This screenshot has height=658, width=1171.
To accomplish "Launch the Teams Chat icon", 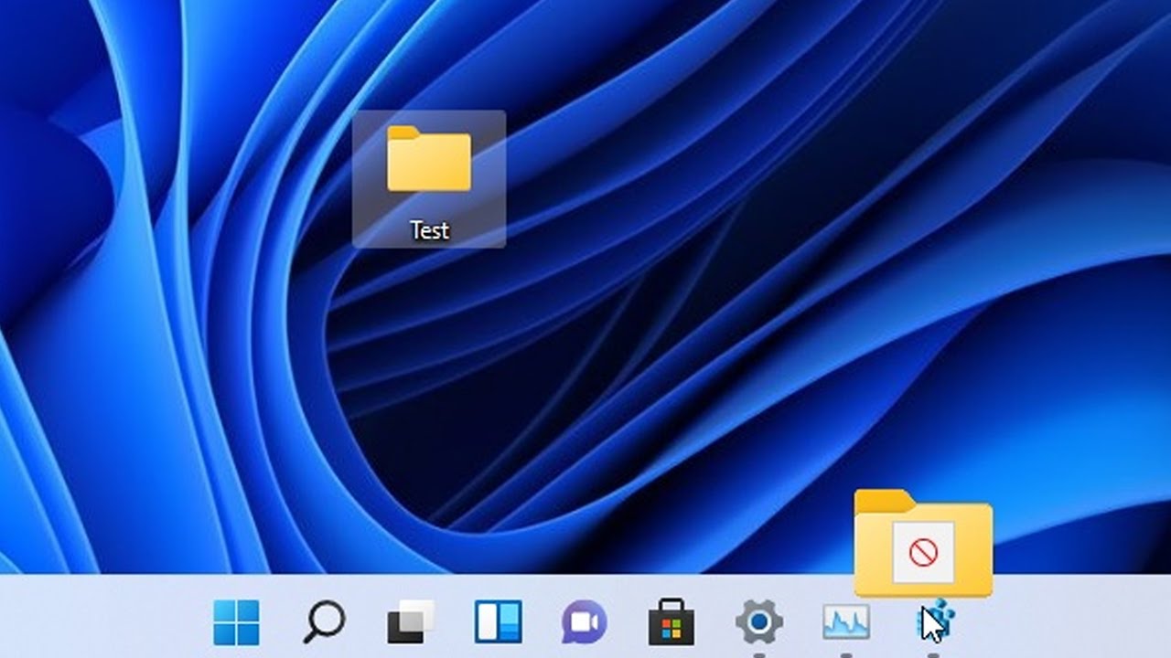I will tap(585, 622).
